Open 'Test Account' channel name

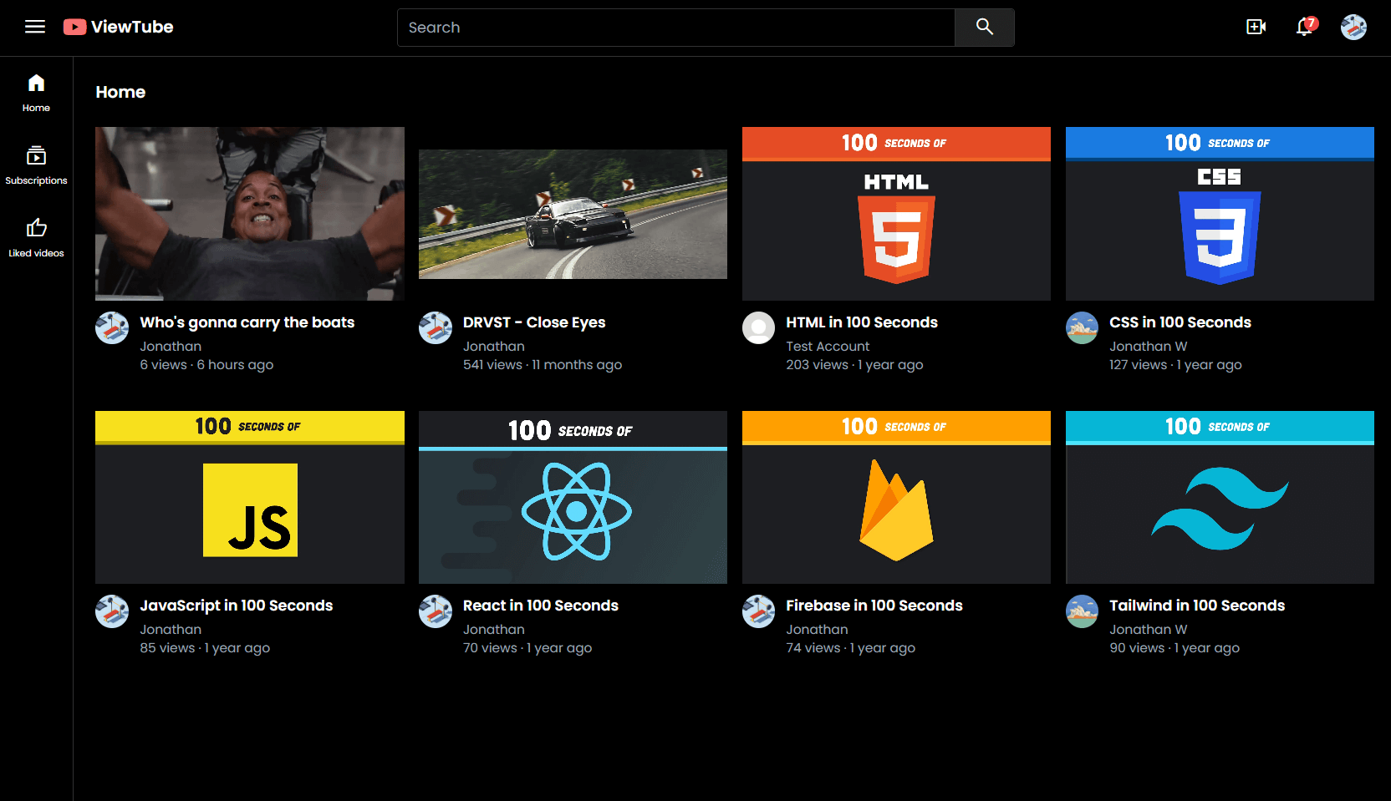(x=828, y=346)
